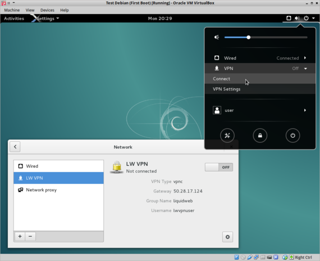
Task: Click the gateway value 50.28.17.124
Action: pyautogui.click(x=188, y=191)
